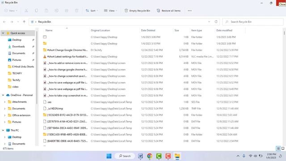286x161 pixels.
Task: Click the Paste clipboard icon in toolbar
Action: point(46,11)
